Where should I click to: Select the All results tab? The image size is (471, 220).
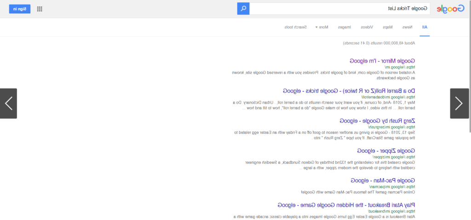click(425, 27)
